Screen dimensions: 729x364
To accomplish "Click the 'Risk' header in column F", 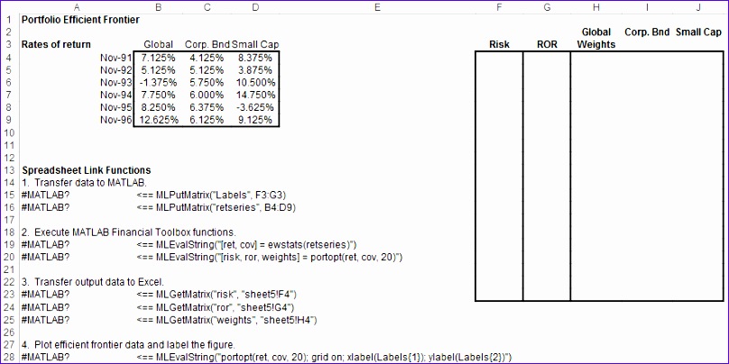I will click(499, 44).
